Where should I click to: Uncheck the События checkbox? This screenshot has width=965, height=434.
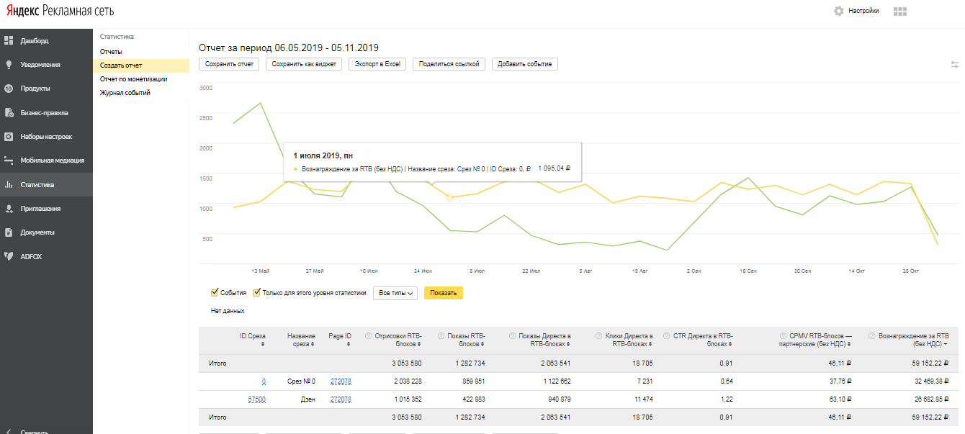pyautogui.click(x=215, y=293)
